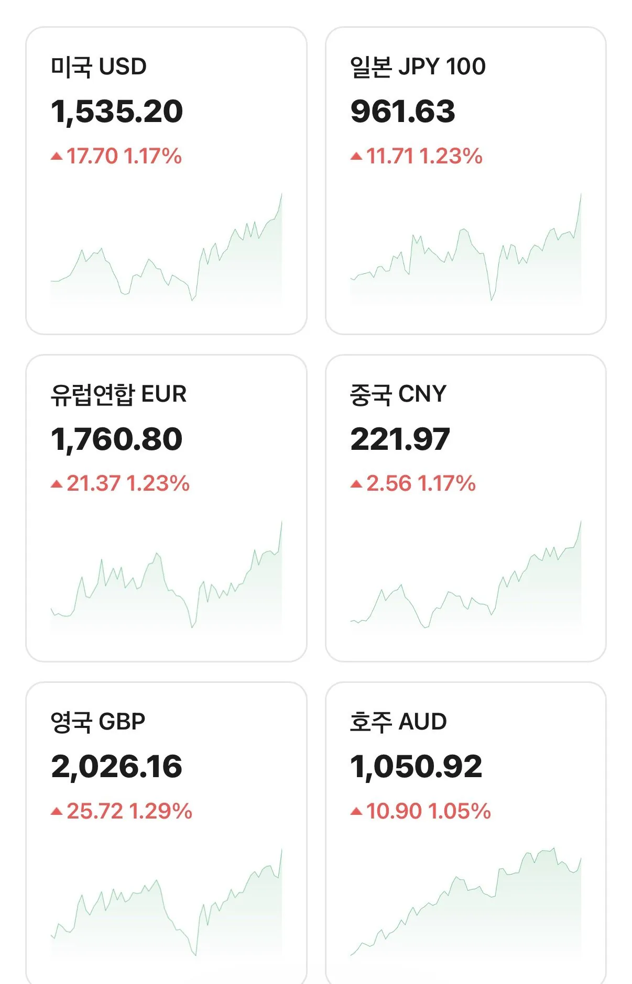The height and width of the screenshot is (984, 632).
Task: Click the red up-triangle in the JPY 100 card
Action: 356,156
